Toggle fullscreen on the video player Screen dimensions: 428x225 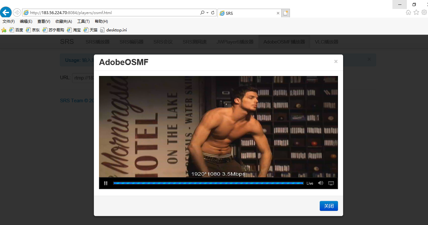(x=331, y=183)
